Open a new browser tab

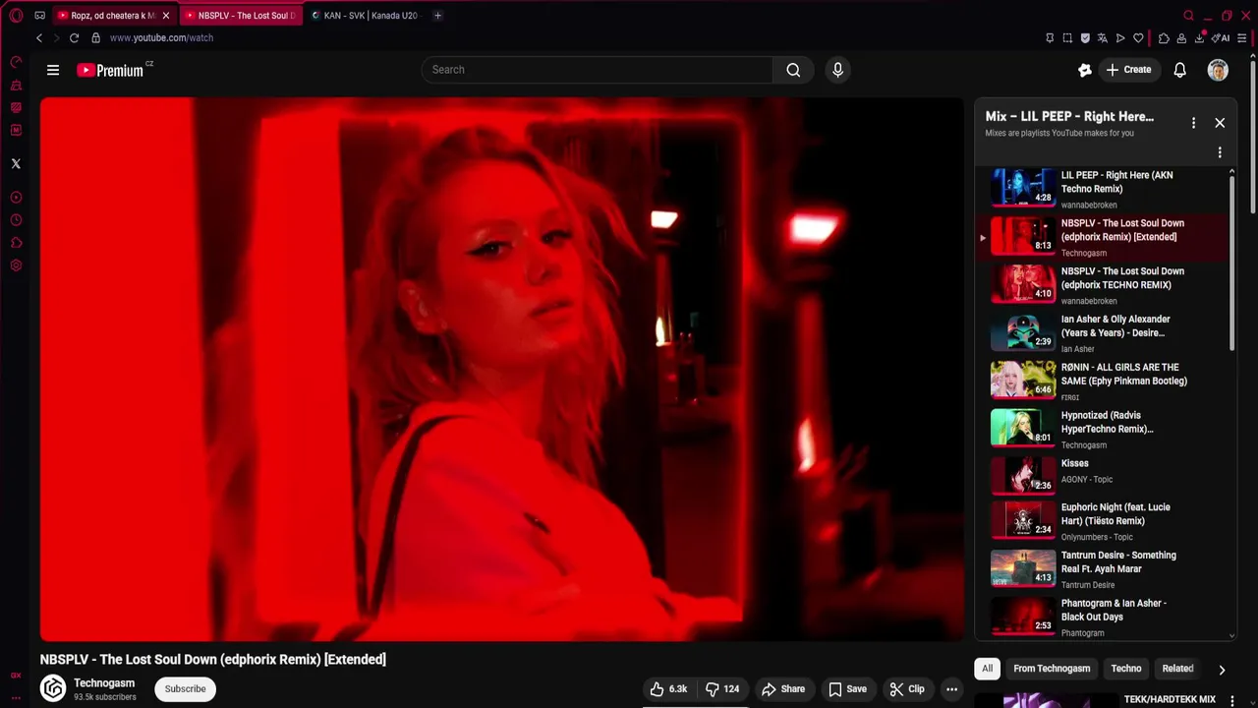(x=437, y=16)
